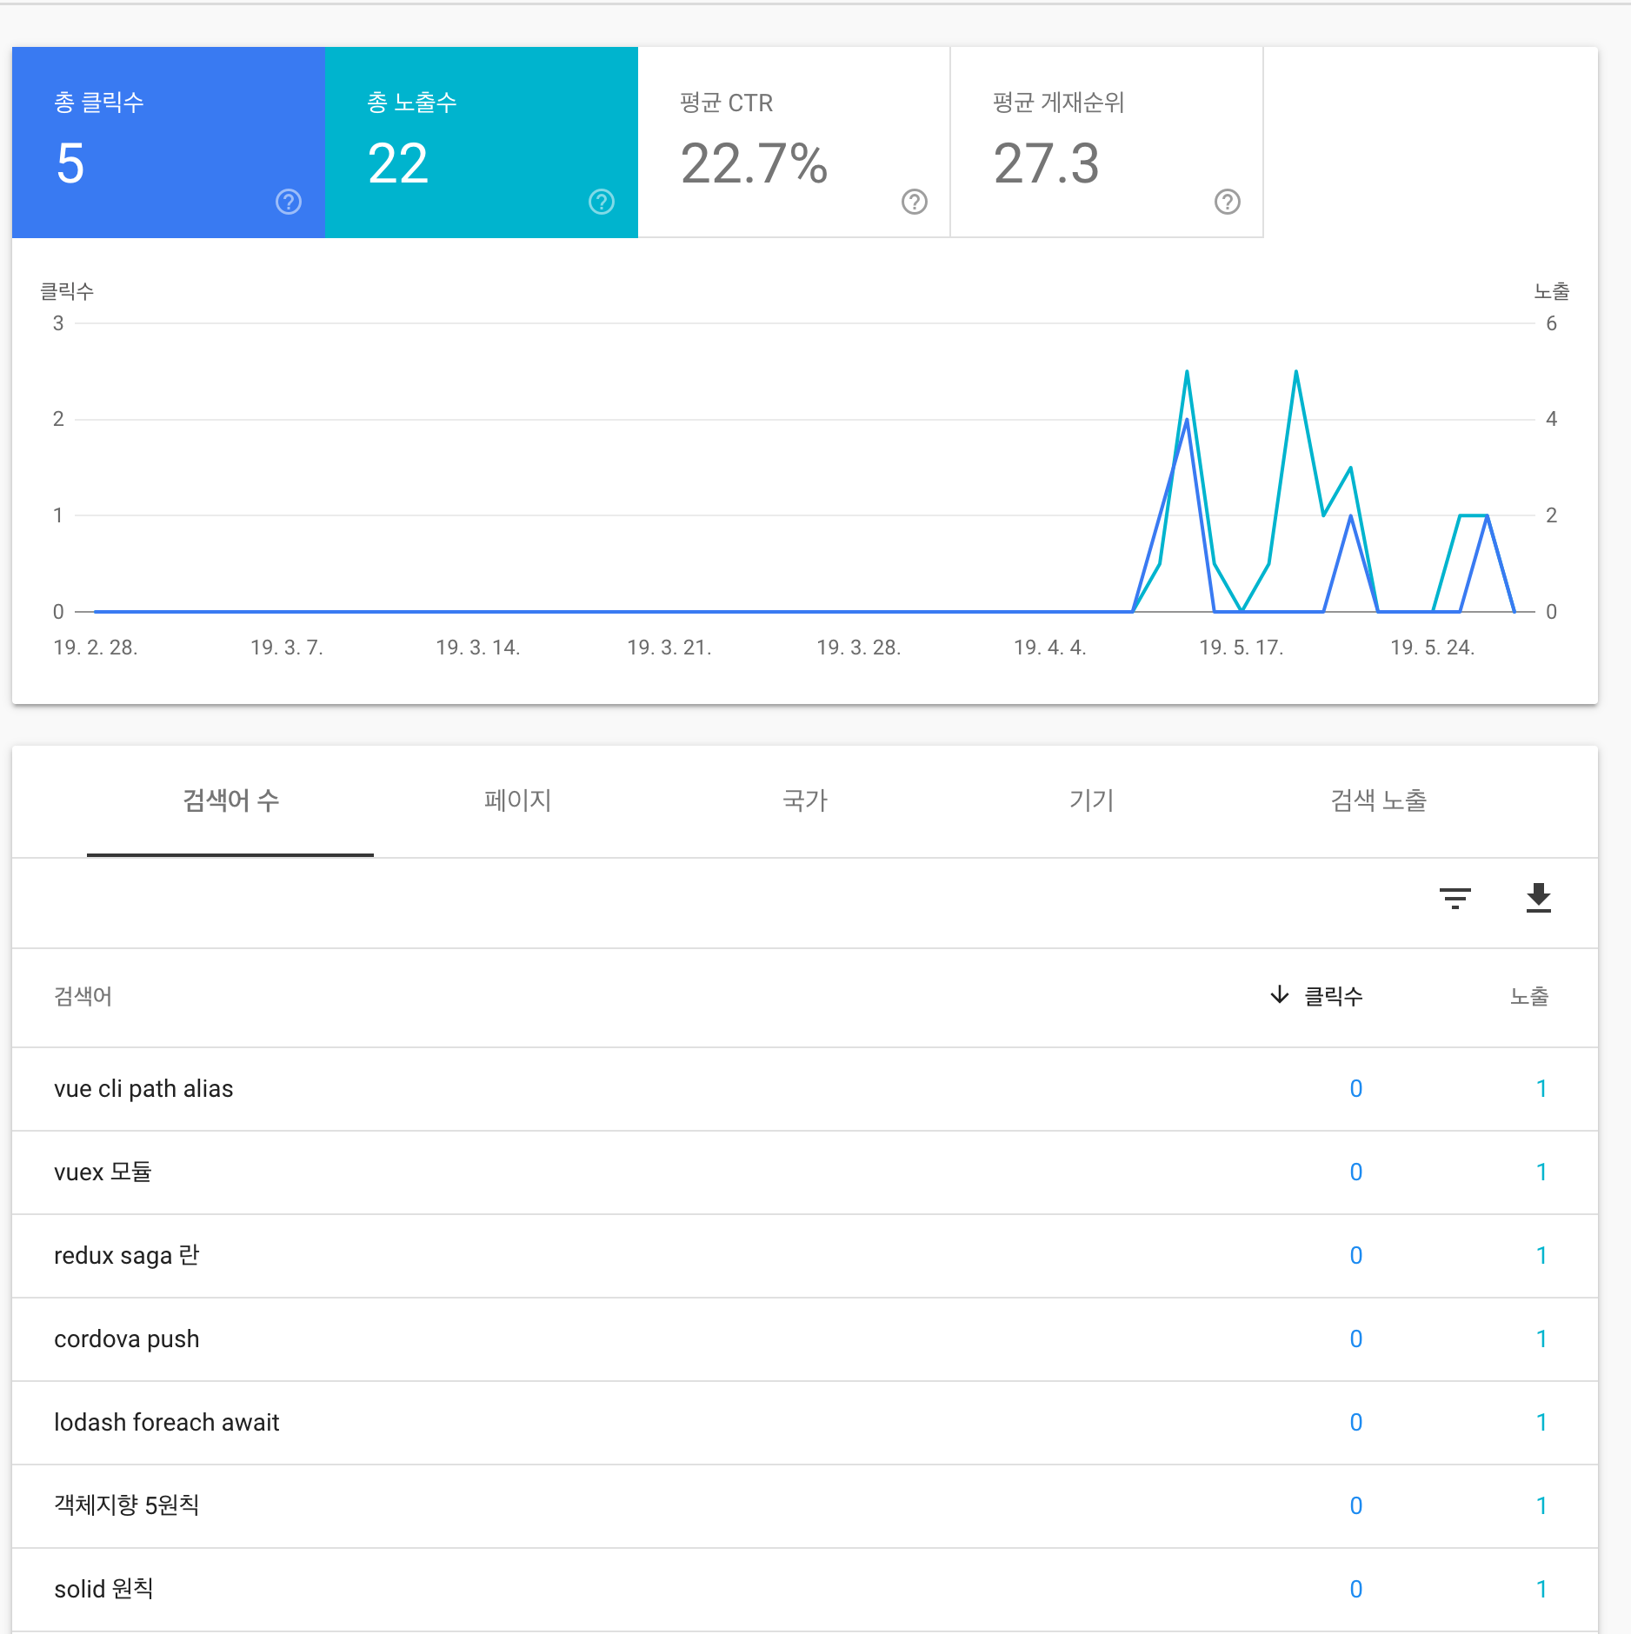Select the 'solid 원칙' query row
Screen dimensions: 1631x1634
(x=805, y=1590)
